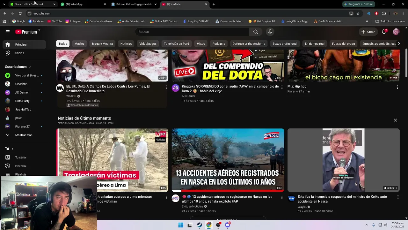Expand the Tú section chevron
Image resolution: width=408 pixels, height=230 pixels.
click(12, 149)
